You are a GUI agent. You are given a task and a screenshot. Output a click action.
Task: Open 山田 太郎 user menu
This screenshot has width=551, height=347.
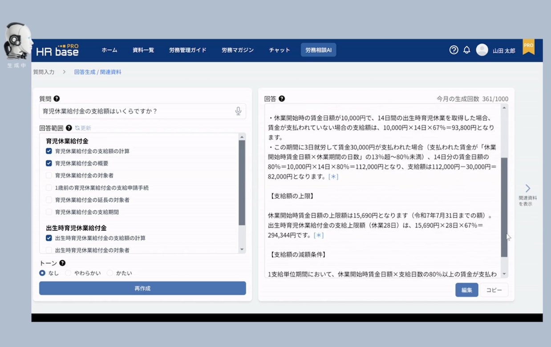coord(504,51)
